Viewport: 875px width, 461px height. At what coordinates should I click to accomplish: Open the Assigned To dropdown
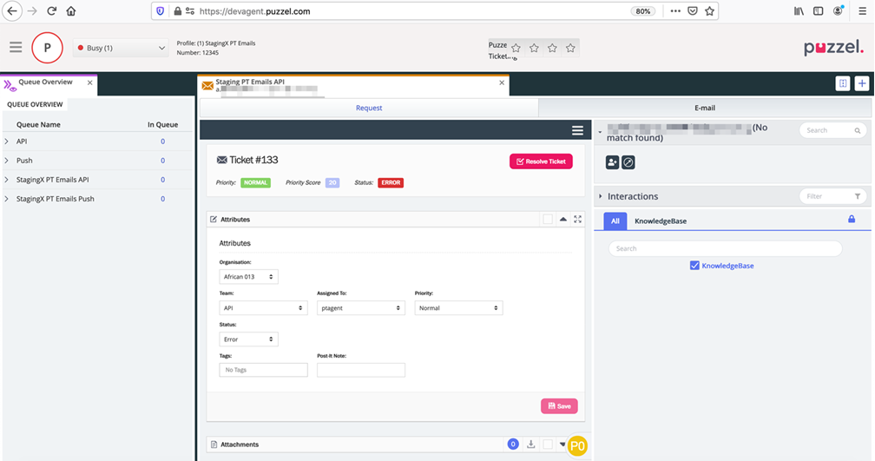(361, 308)
